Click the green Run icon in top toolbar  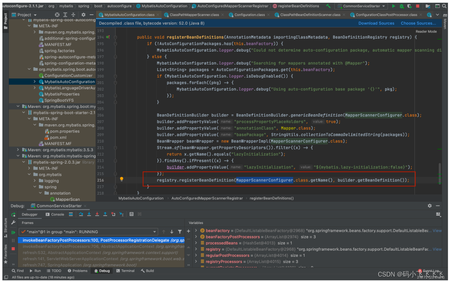pos(394,6)
